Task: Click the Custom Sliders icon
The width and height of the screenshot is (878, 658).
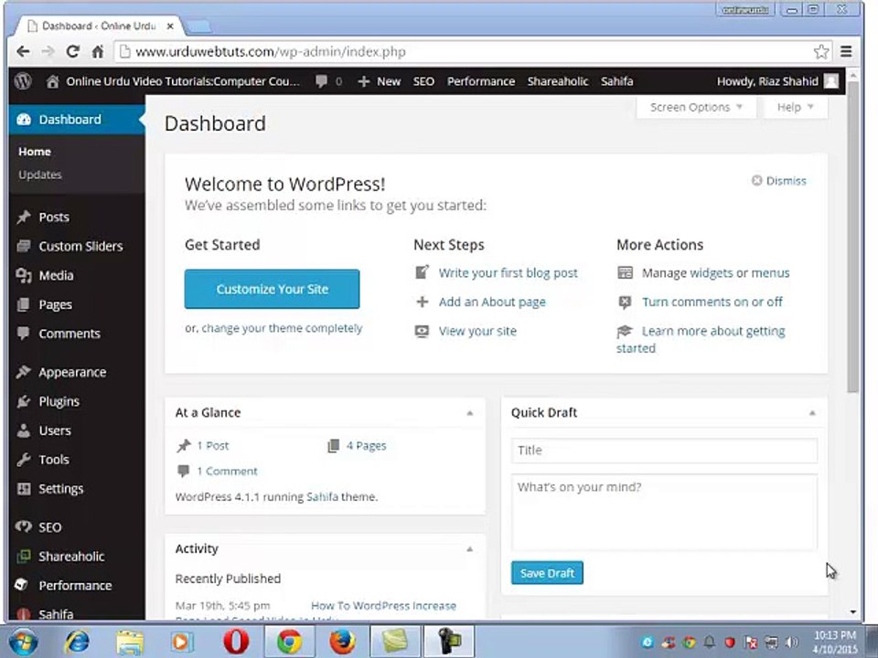Action: tap(24, 246)
